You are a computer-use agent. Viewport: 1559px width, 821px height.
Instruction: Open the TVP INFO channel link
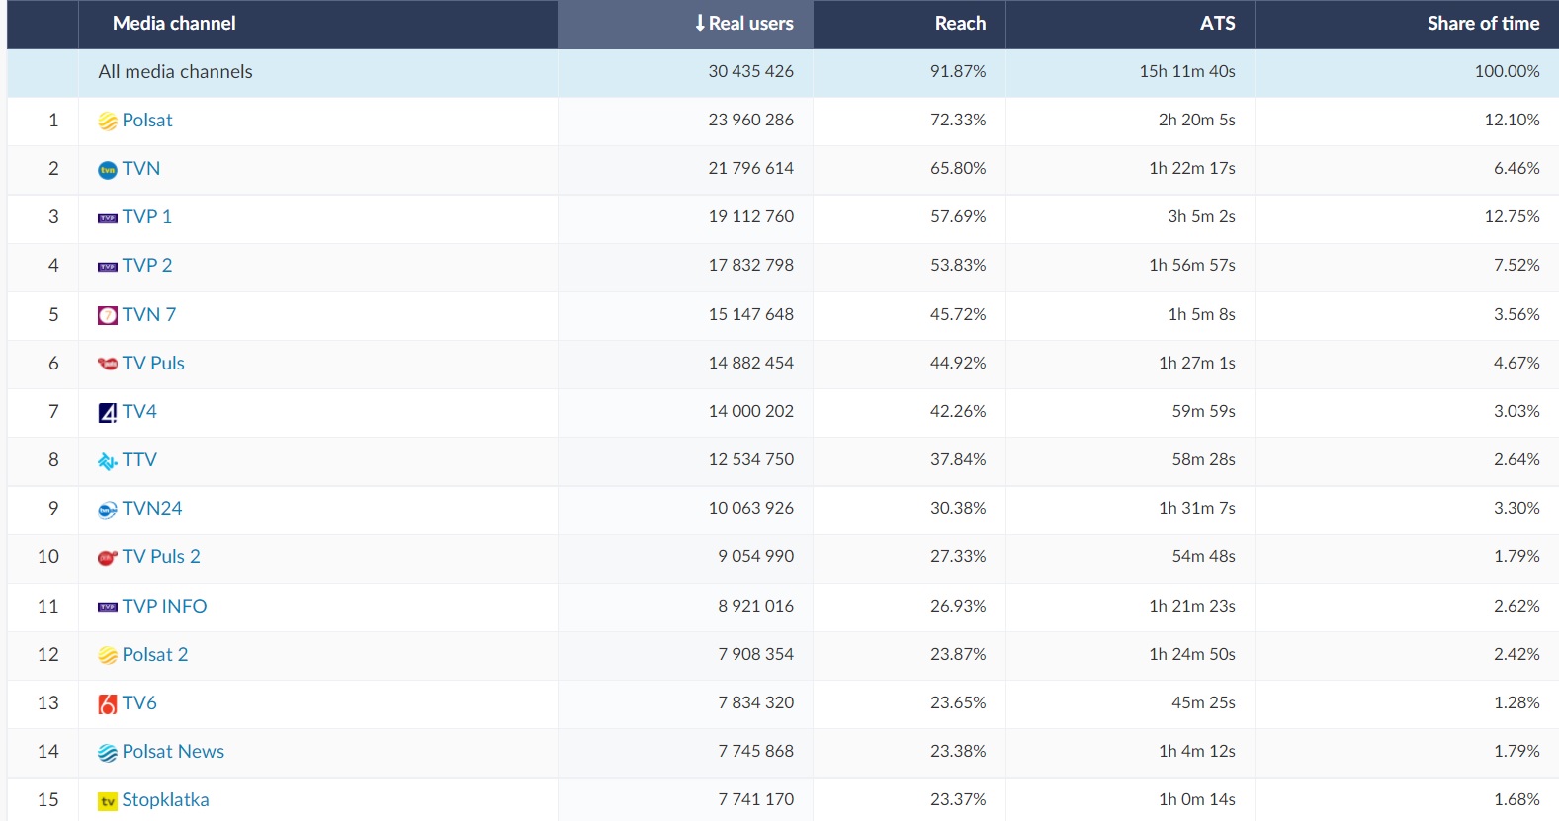click(164, 607)
